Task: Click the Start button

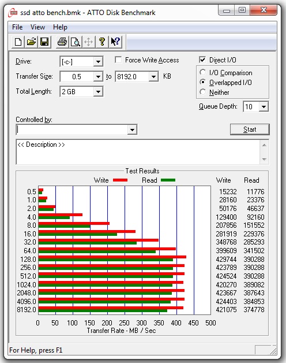Action: [250, 129]
